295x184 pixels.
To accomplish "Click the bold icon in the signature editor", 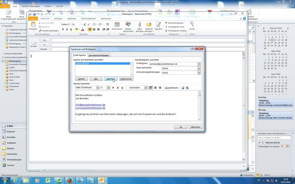I will [113, 88].
